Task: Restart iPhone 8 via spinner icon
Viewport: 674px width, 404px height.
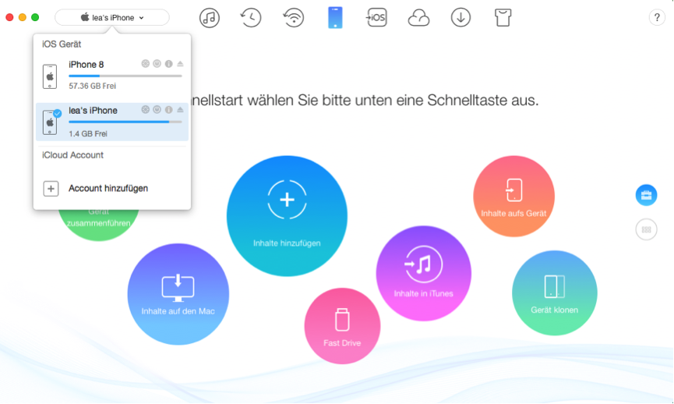Action: 145,64
